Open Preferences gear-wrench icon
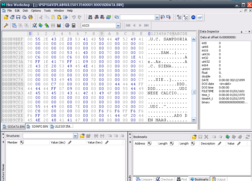This screenshot has width=252, height=181. pos(30,17)
